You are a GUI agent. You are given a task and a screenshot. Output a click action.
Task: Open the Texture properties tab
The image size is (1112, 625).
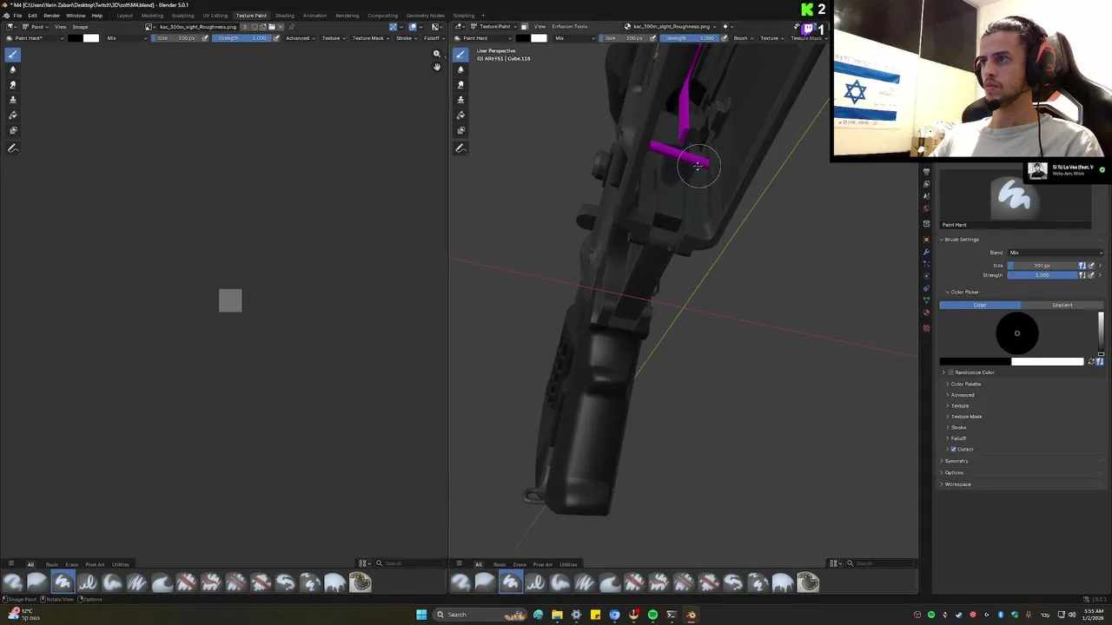pos(926,328)
